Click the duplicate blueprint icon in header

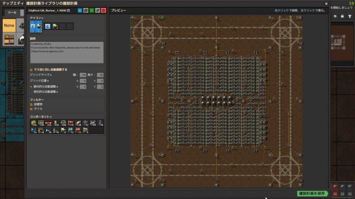[86, 10]
